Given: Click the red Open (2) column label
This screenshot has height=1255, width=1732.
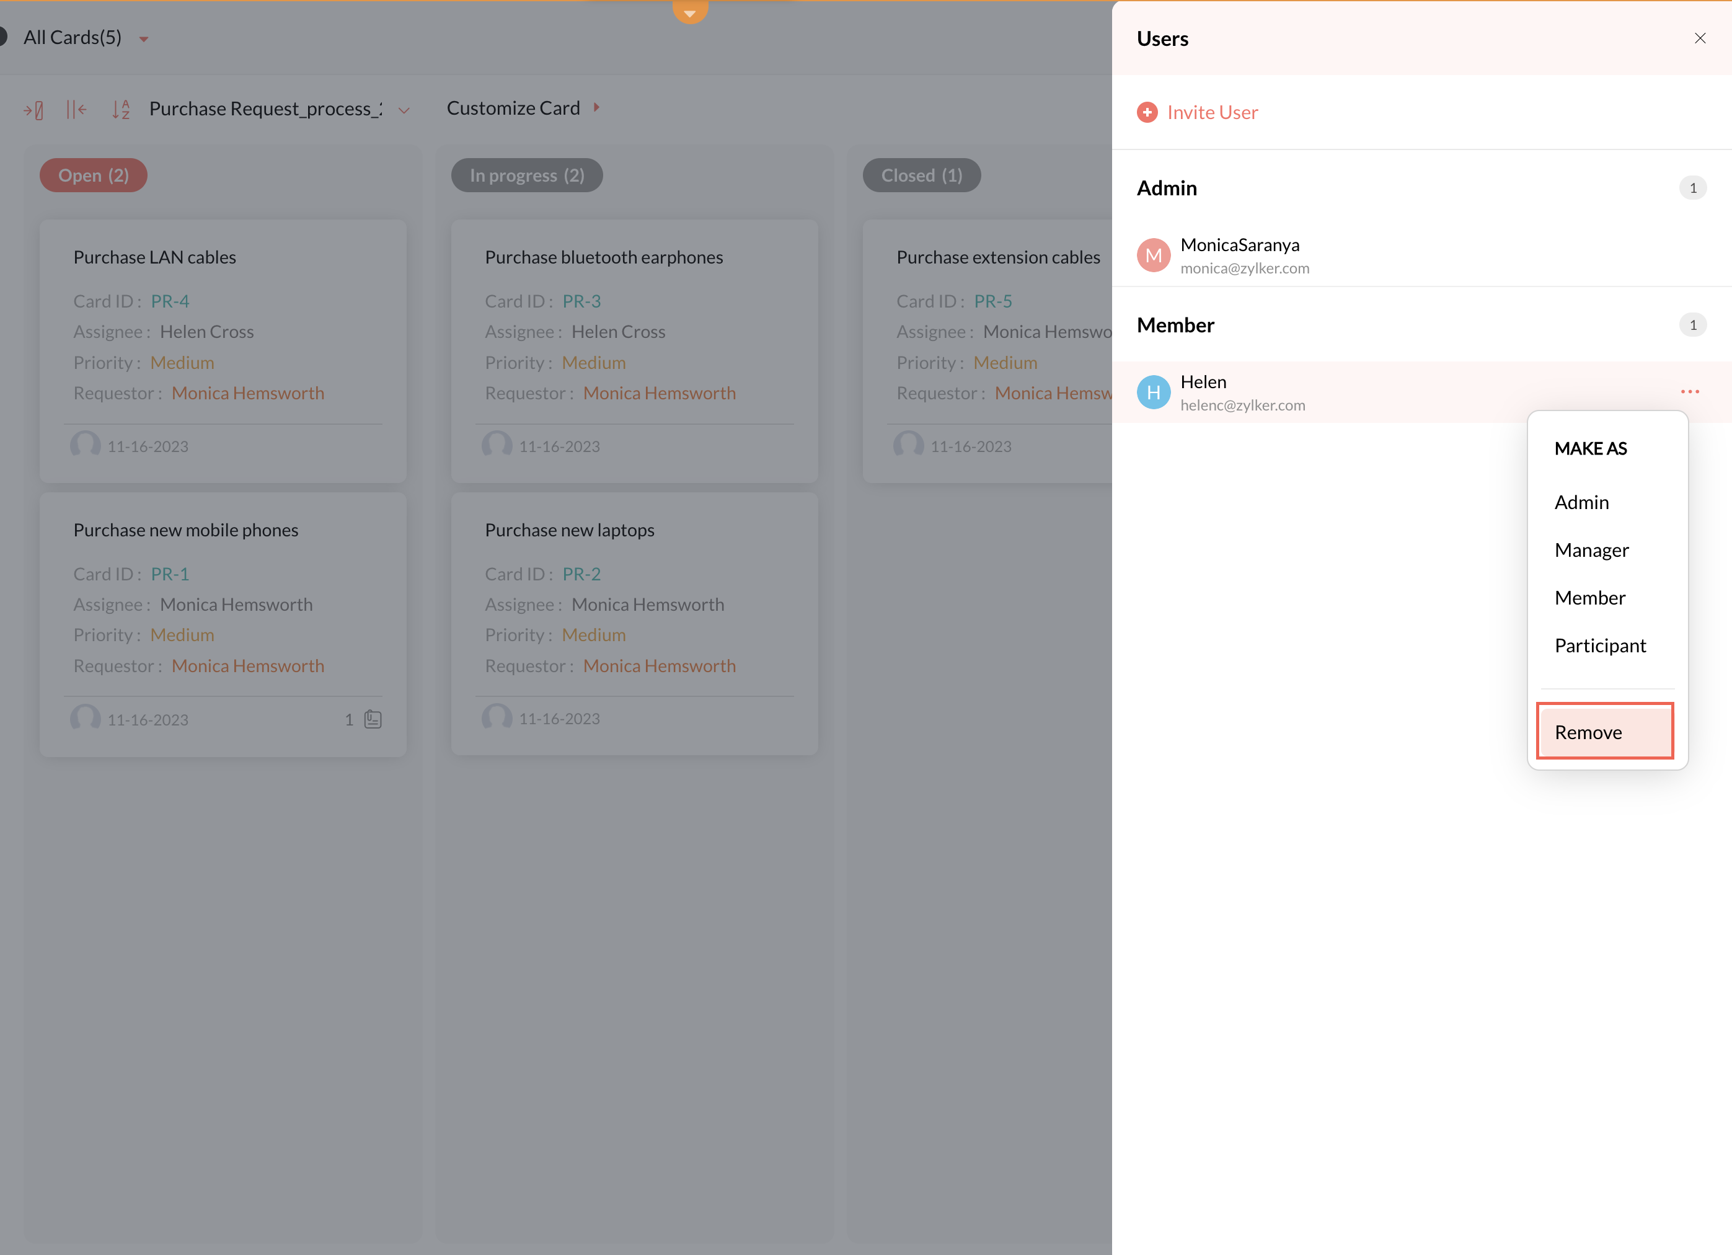Looking at the screenshot, I should (93, 175).
